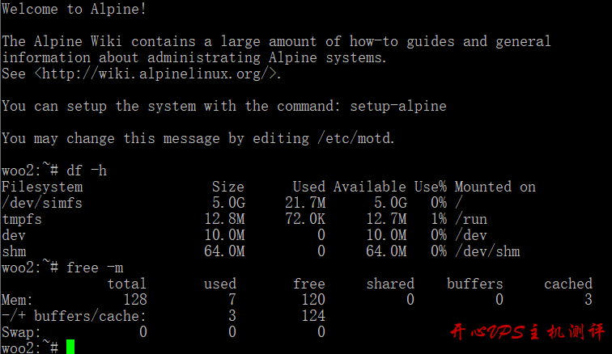Click the 'Filesystem' column header
Viewport: 612px width, 354px height.
click(x=42, y=188)
